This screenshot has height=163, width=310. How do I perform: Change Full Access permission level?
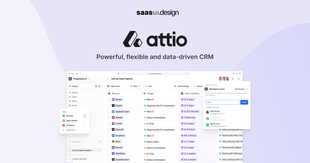241,89
